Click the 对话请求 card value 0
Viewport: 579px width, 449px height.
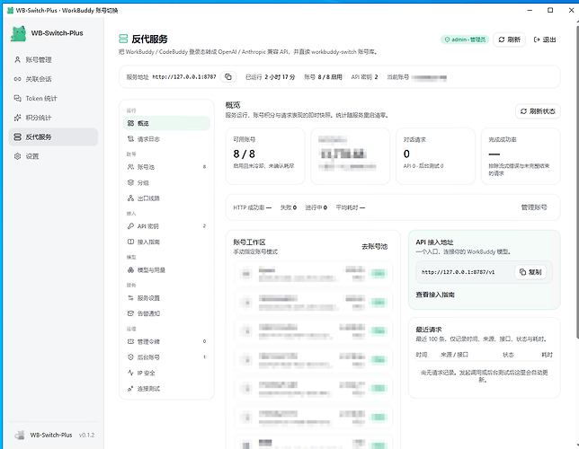pyautogui.click(x=406, y=154)
